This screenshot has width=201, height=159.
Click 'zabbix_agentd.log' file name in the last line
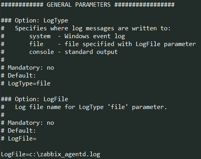tap(70, 154)
